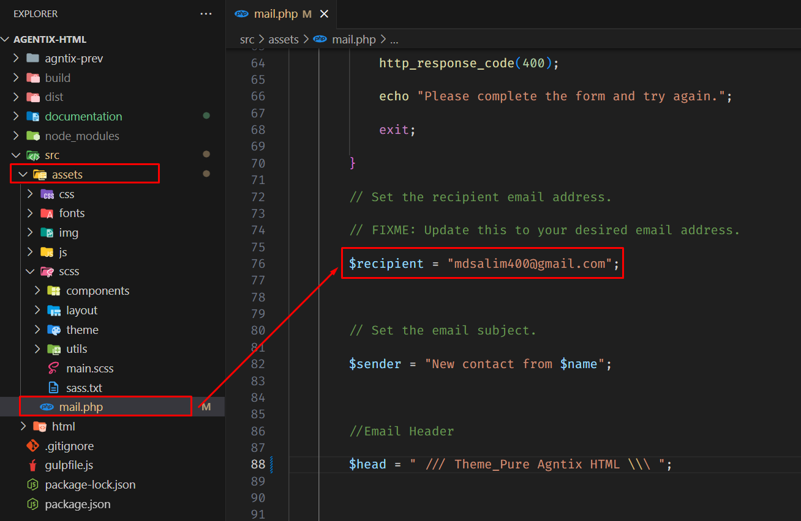Click the src breadcrumb segment
This screenshot has height=521, width=801.
(x=247, y=40)
